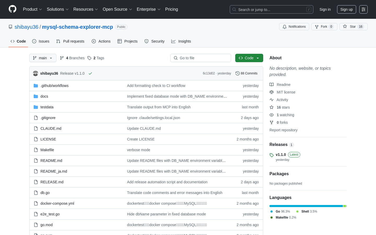Select the branch icon beside 4 Branches
The width and height of the screenshot is (376, 235).
[62, 58]
